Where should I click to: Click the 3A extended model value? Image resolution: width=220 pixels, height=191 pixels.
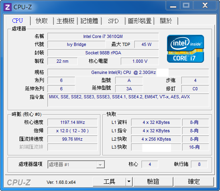(129, 89)
